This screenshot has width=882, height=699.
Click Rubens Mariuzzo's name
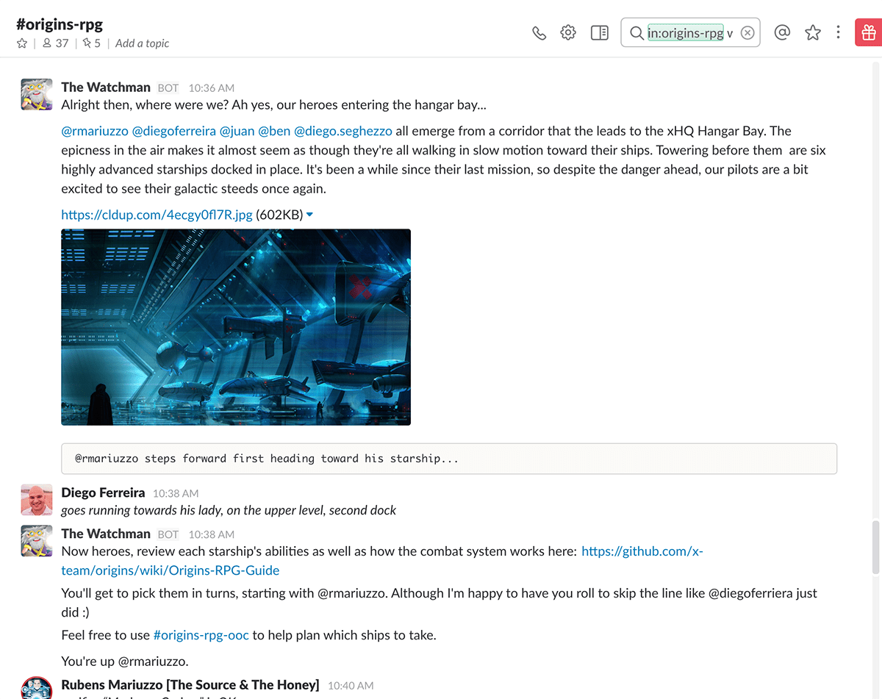coord(190,685)
